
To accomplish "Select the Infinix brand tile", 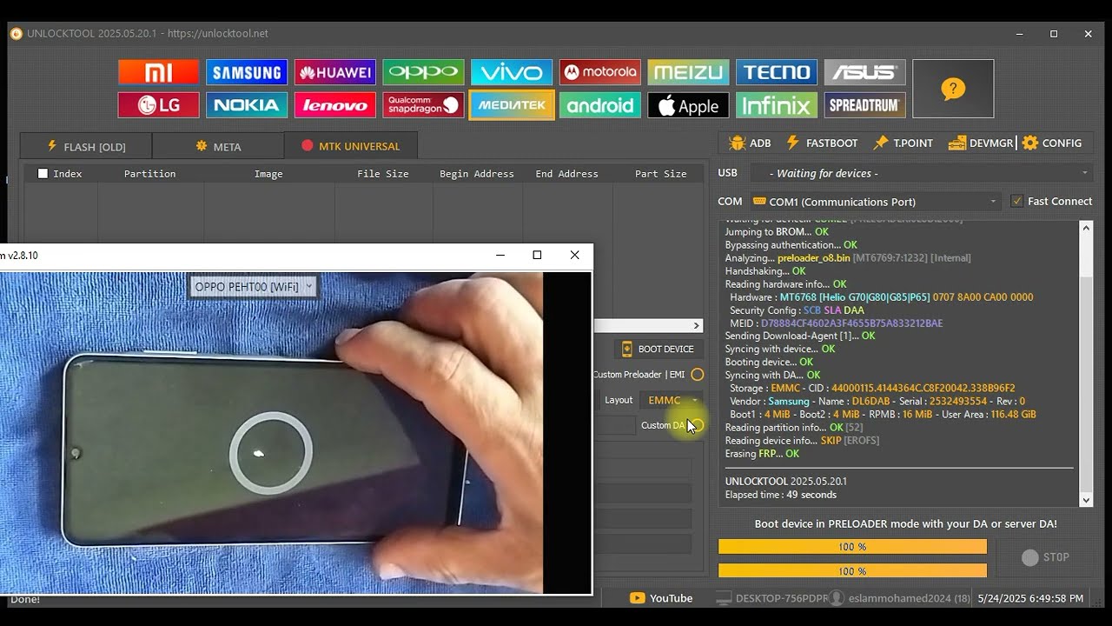I will tap(777, 105).
